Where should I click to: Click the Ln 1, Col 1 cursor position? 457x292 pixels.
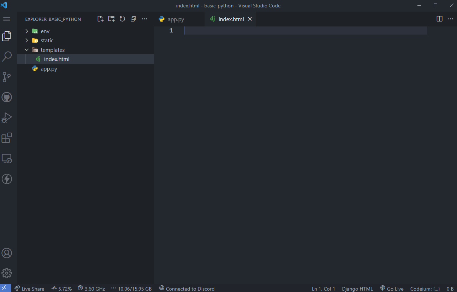tap(324, 288)
